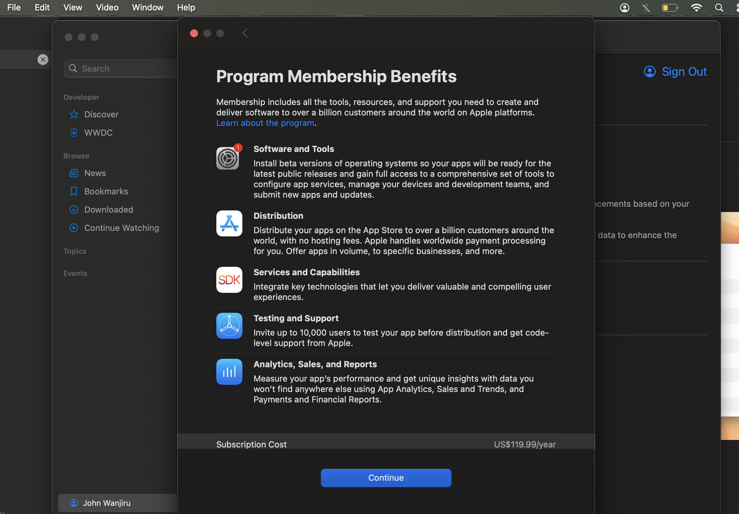Click the user account icon in menu bar
The image size is (739, 514).
pyautogui.click(x=625, y=8)
